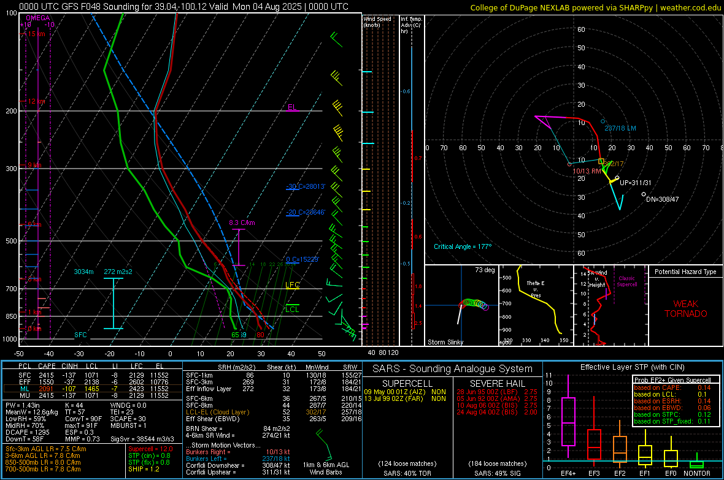Click the based on STPC: 0.12 line

(672, 414)
